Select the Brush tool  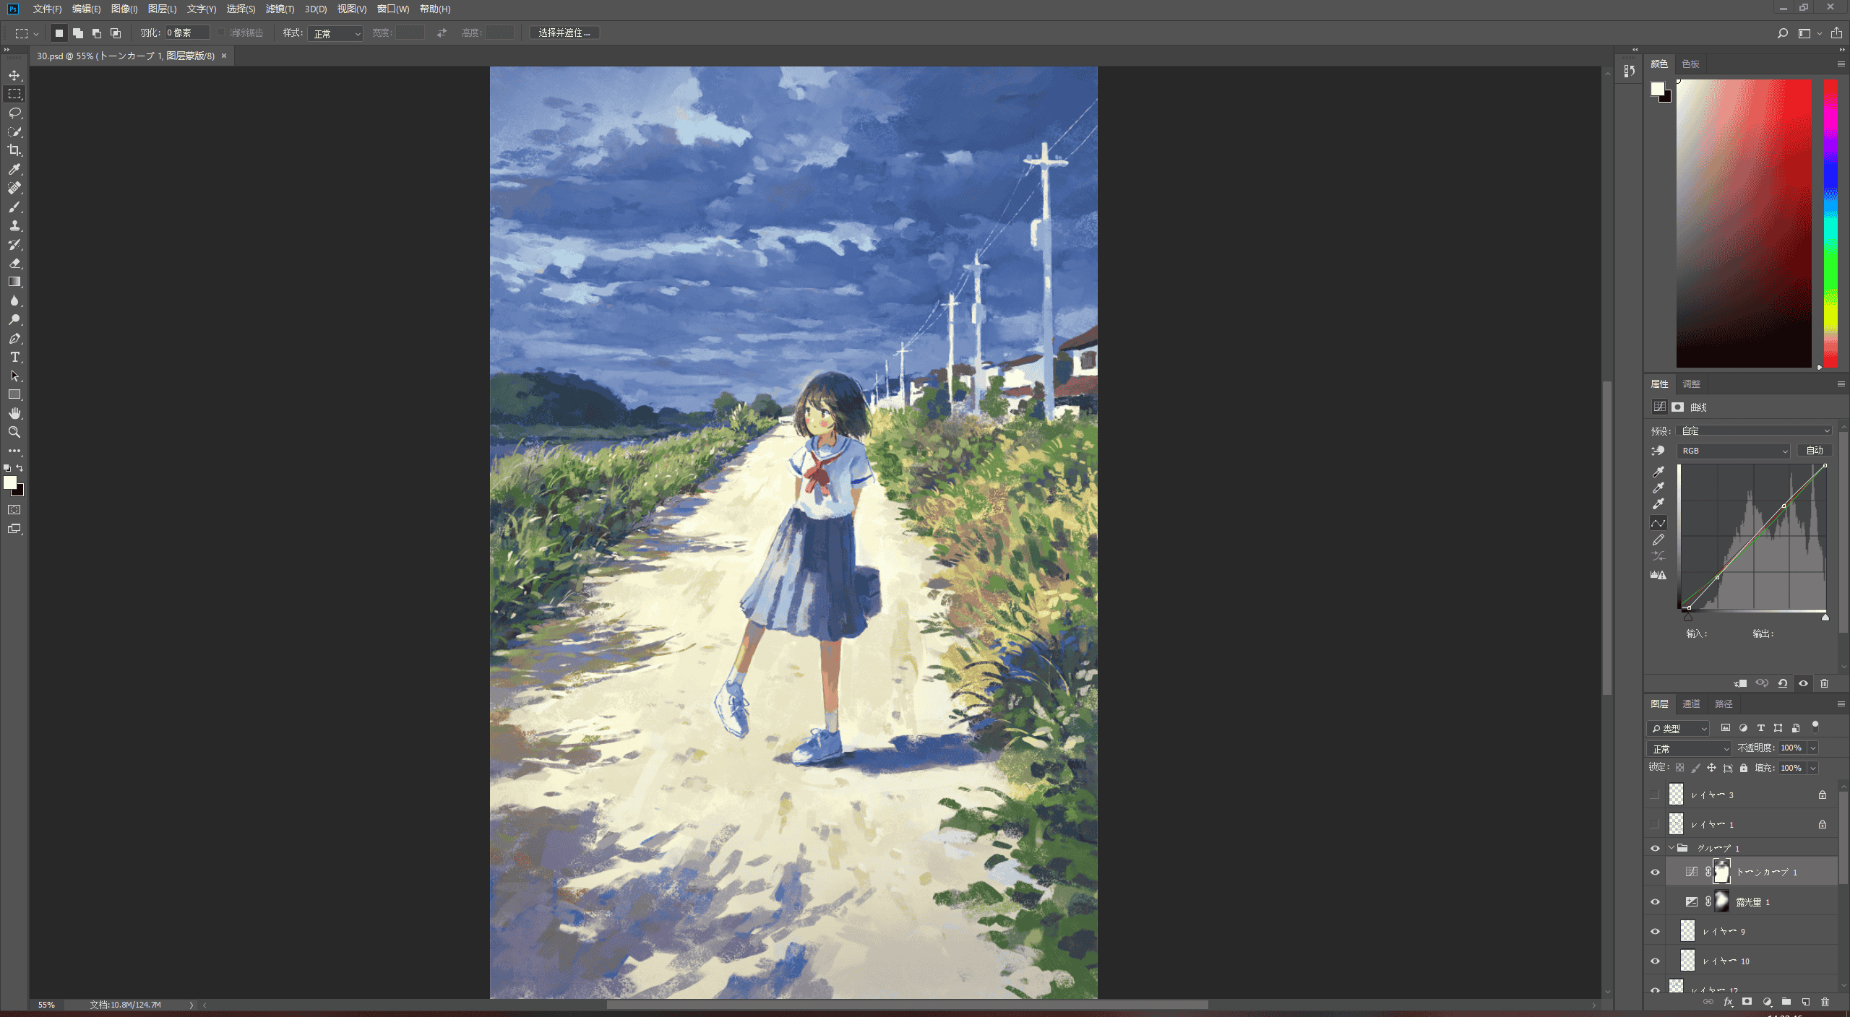click(14, 207)
